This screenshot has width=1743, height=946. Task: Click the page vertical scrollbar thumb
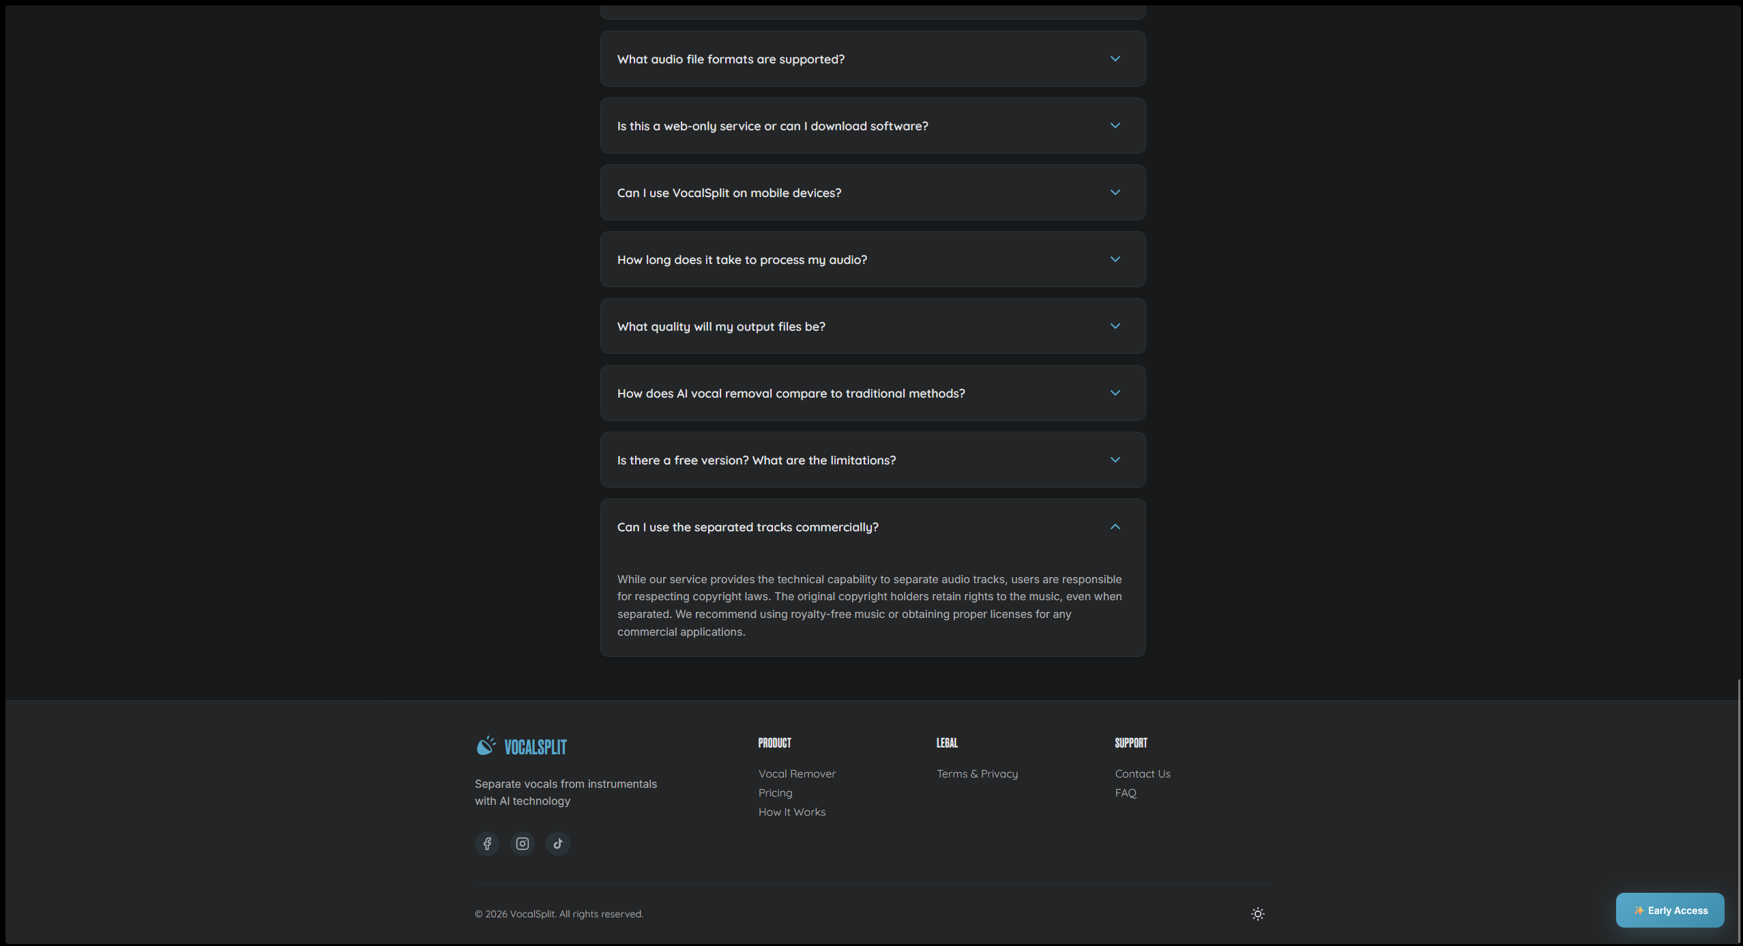coord(1739,810)
